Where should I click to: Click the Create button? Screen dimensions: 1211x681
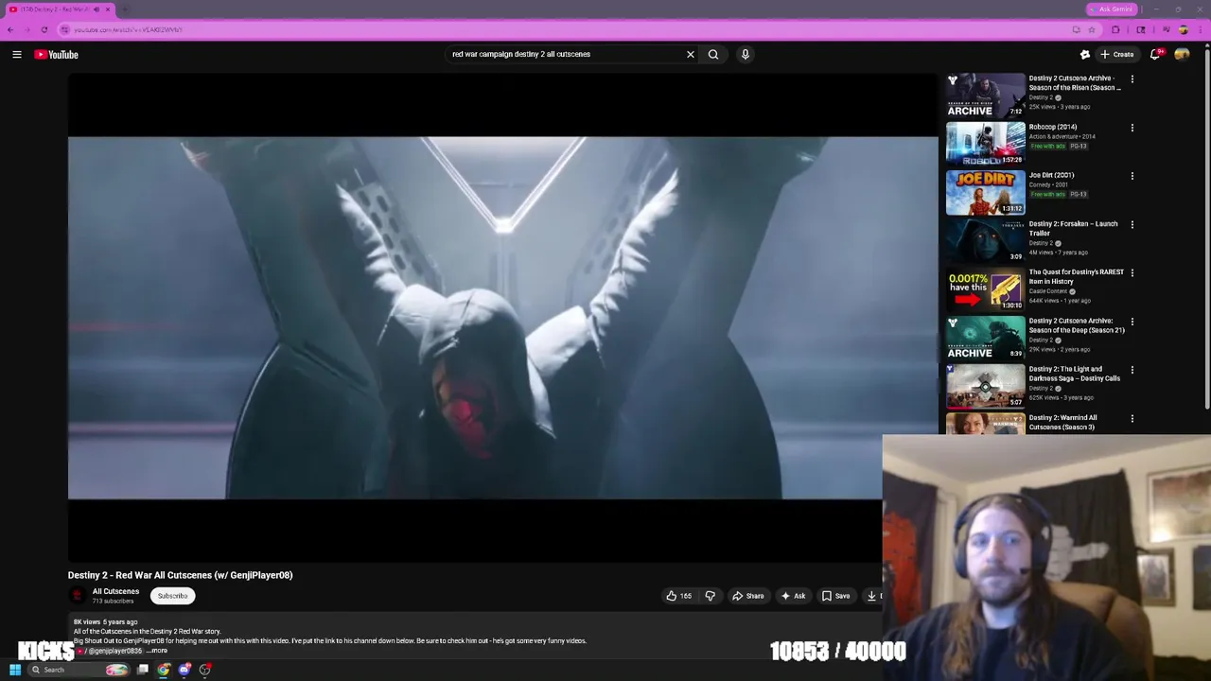point(1117,55)
